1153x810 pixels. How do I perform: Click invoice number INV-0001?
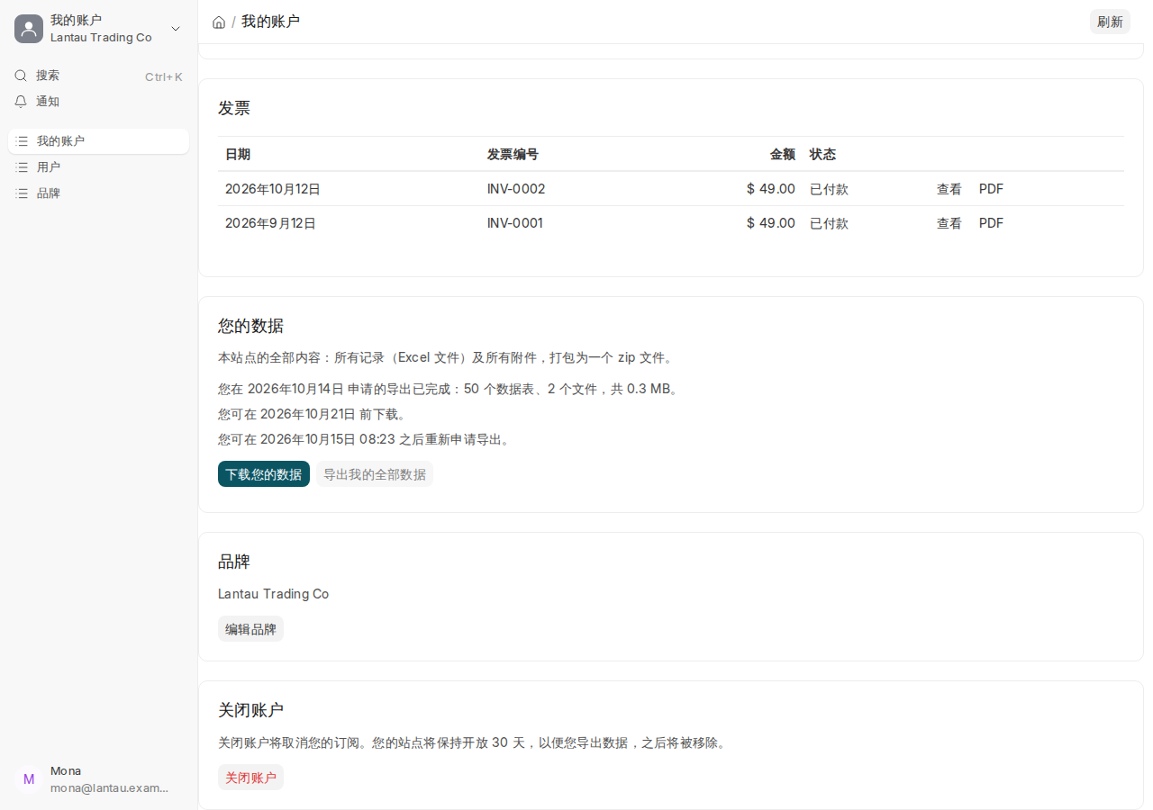point(515,223)
